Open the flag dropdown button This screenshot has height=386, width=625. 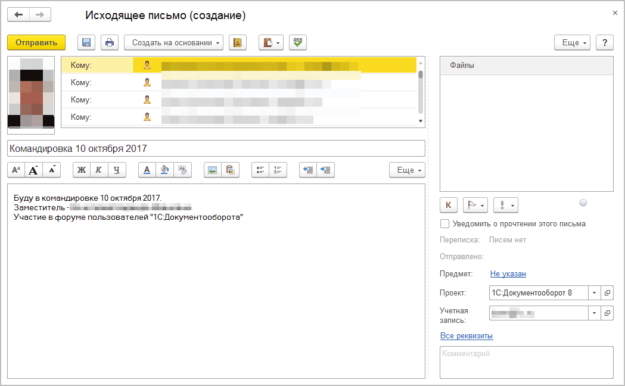click(x=475, y=205)
